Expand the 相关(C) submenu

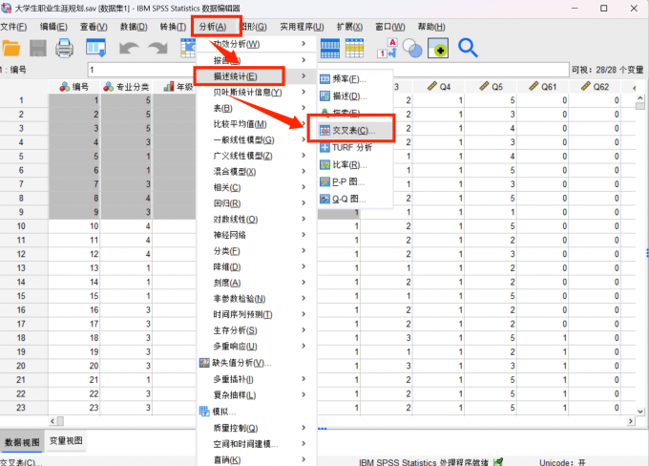tap(257, 188)
